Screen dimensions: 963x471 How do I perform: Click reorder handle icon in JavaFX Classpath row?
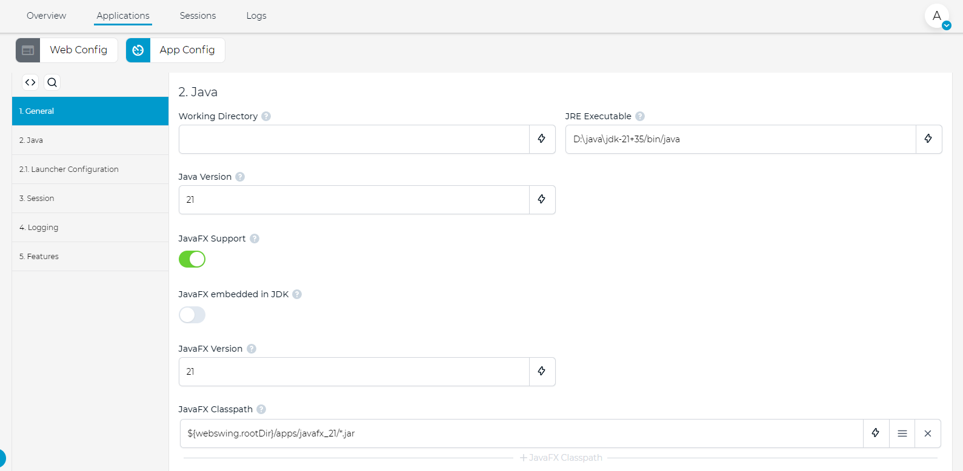(902, 433)
